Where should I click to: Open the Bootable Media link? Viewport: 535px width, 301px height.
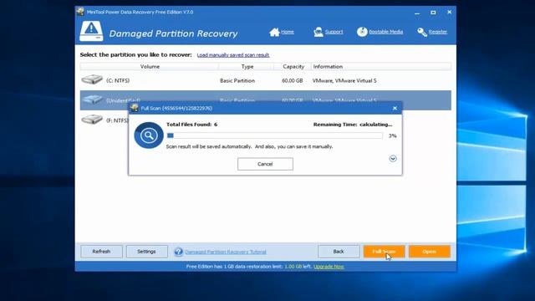click(x=386, y=32)
